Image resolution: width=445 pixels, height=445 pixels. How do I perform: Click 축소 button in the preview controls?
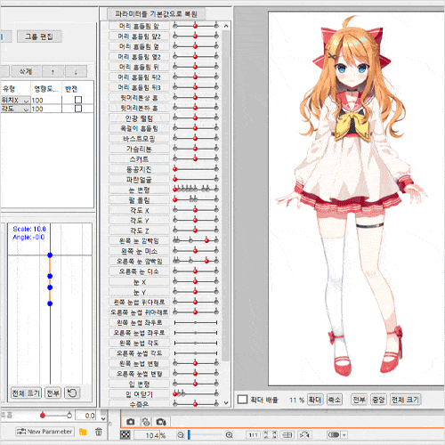click(x=334, y=400)
